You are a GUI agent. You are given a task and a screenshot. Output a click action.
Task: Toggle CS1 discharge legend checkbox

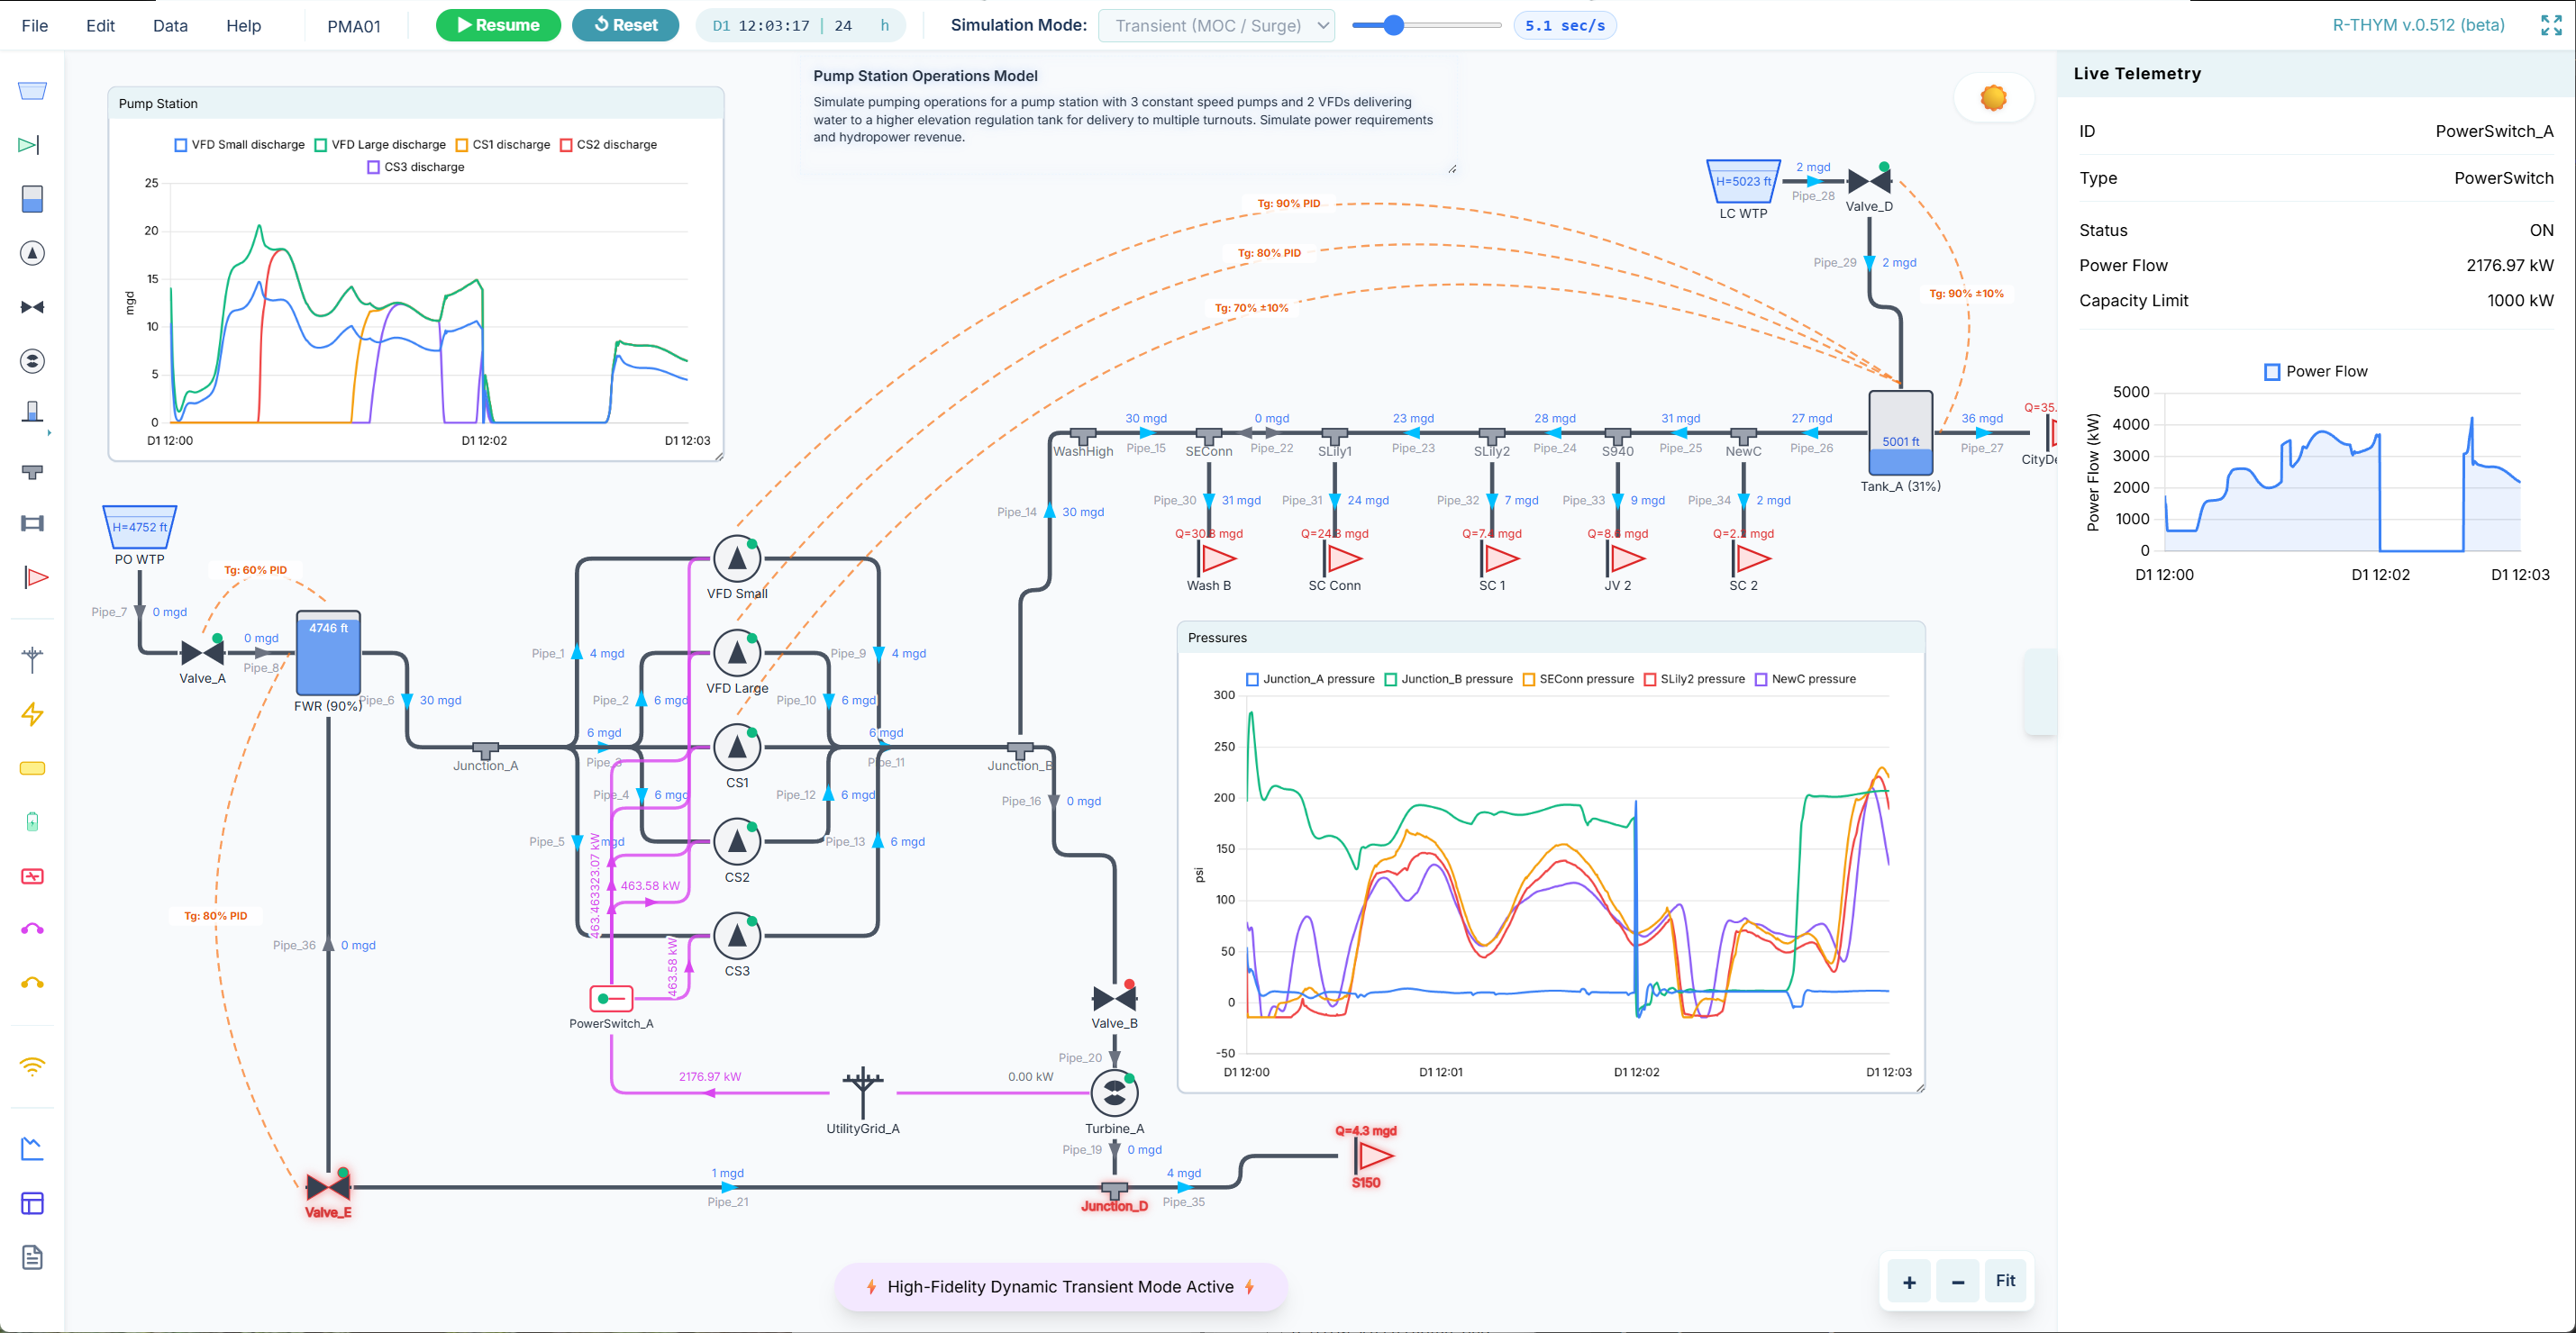(462, 145)
